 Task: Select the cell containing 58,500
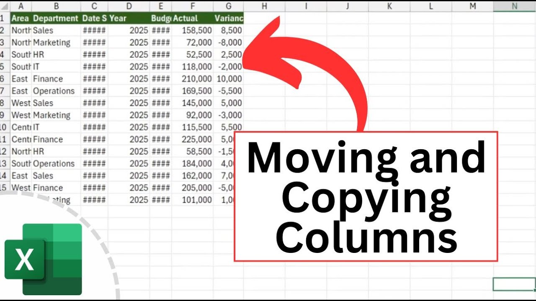coord(192,151)
